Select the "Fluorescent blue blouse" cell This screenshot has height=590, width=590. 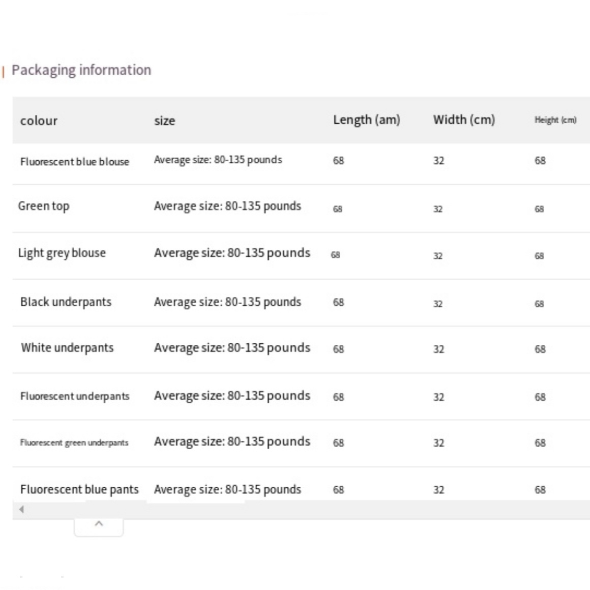75,162
